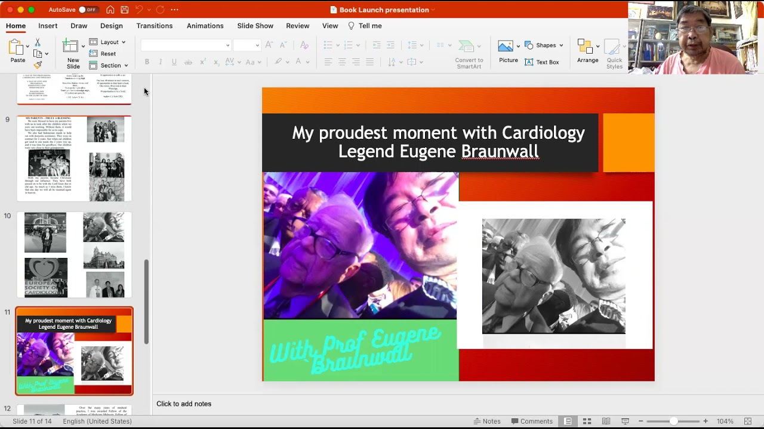The image size is (764, 429).
Task: Zoom in with the plus button
Action: coord(706,421)
